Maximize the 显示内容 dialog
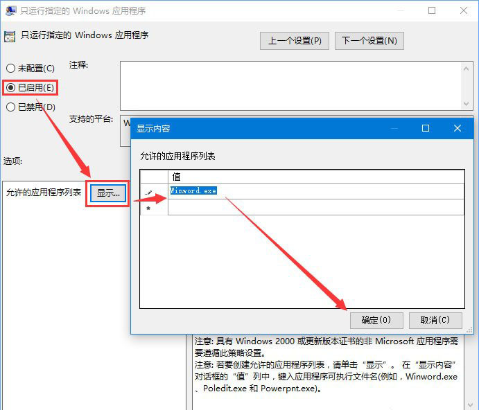Viewport: 479px width, 410px height. click(x=426, y=128)
